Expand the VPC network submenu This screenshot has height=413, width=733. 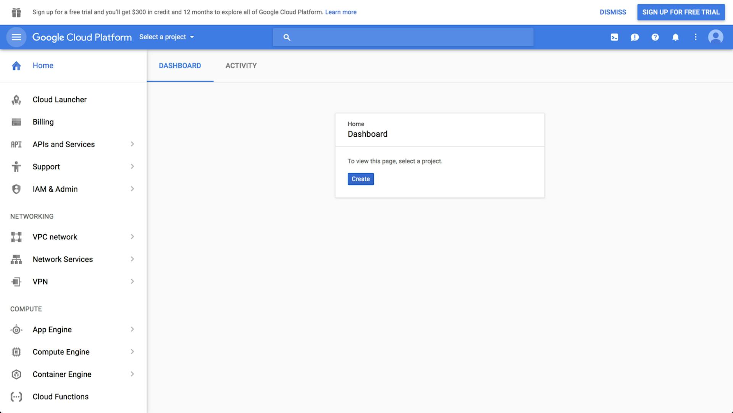[132, 237]
